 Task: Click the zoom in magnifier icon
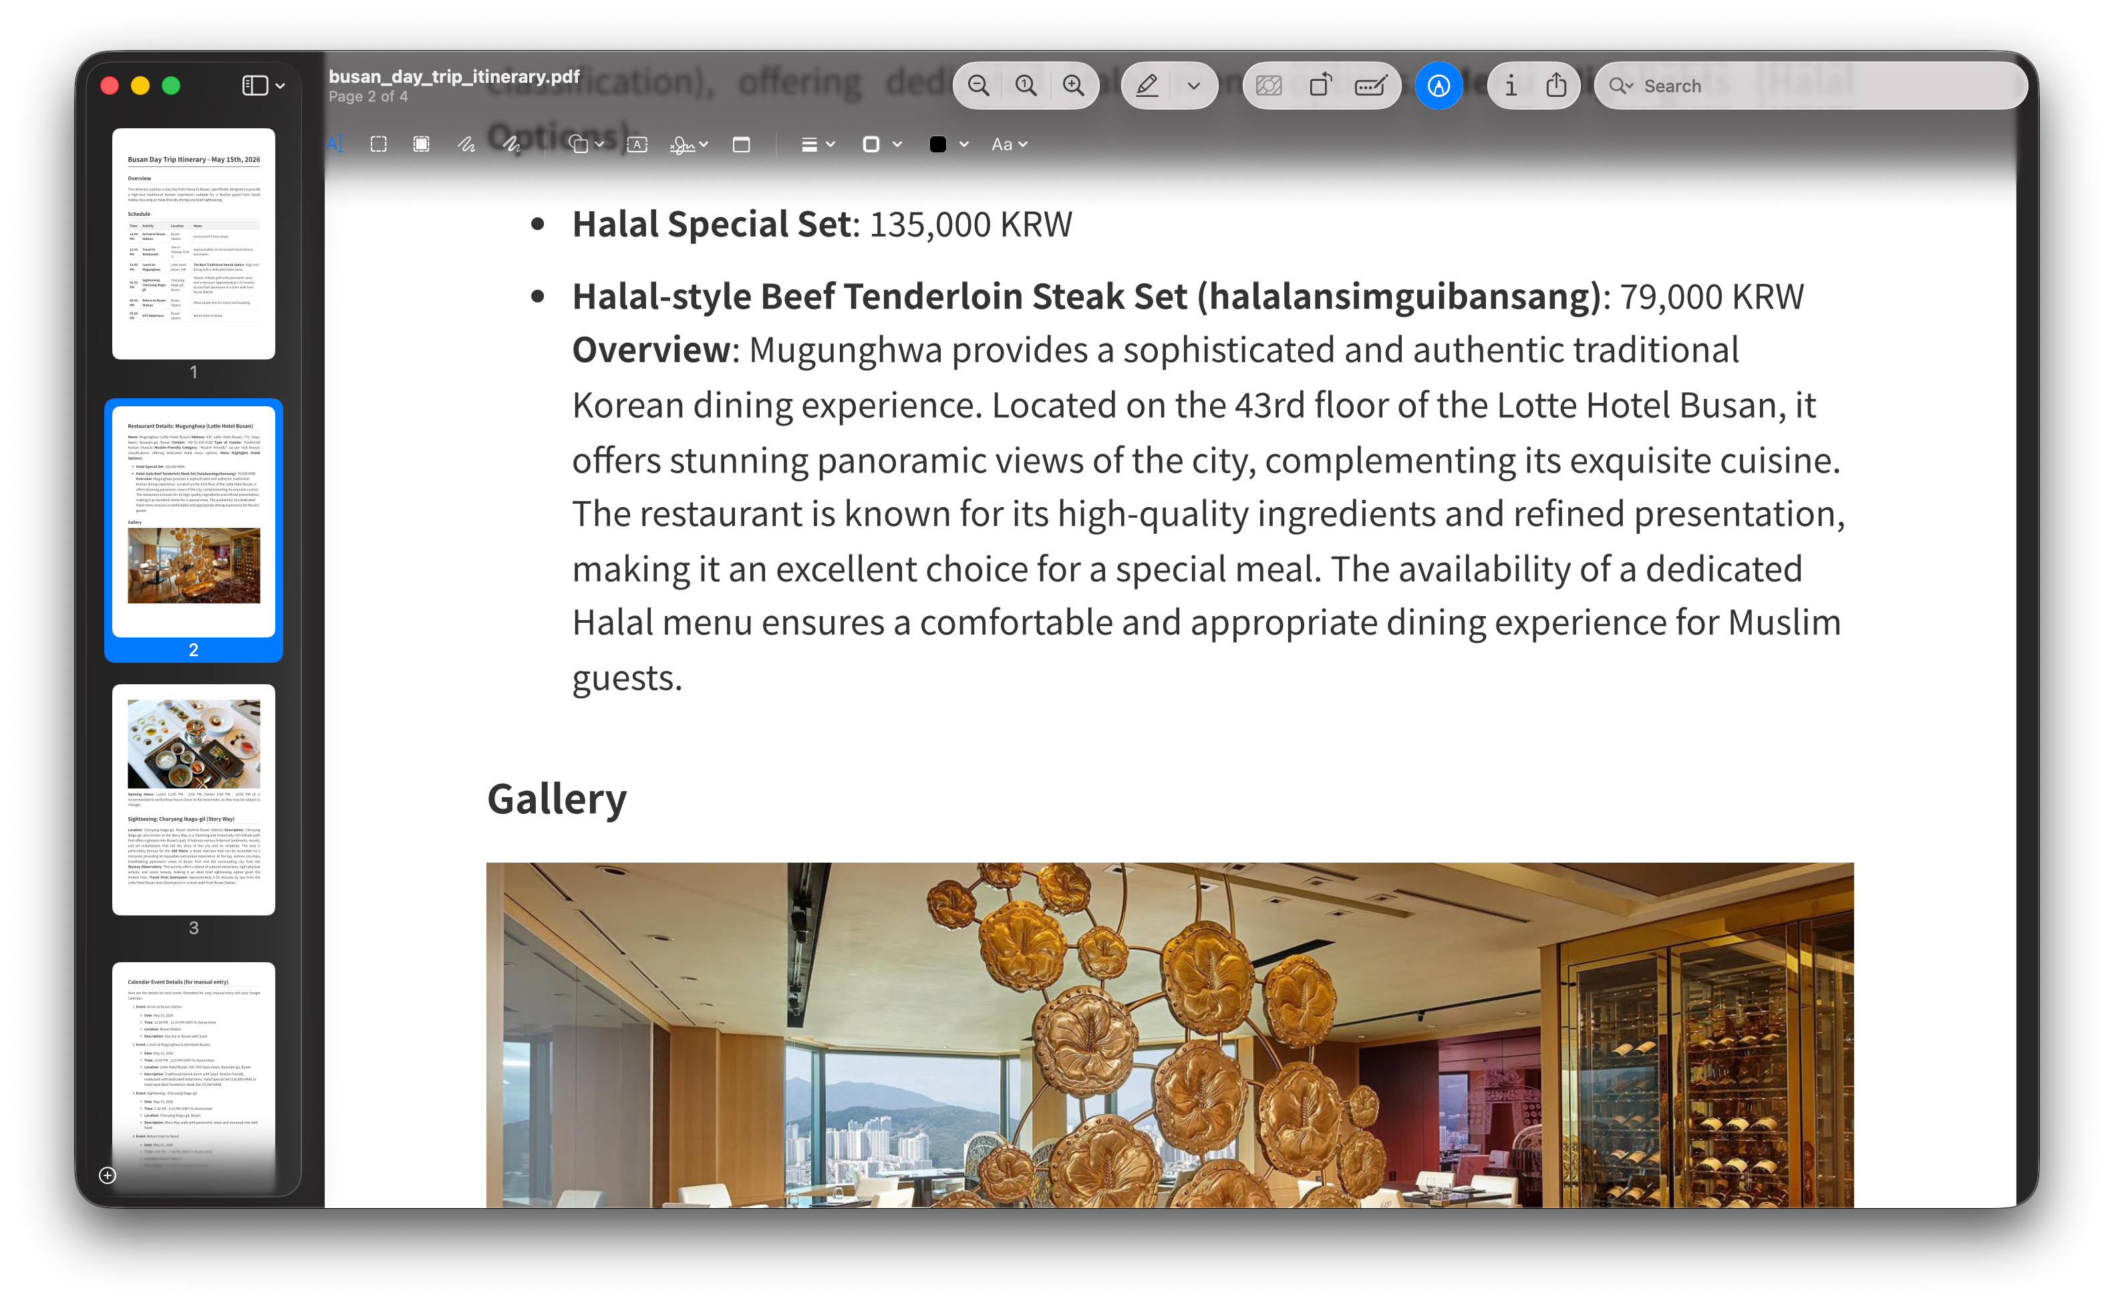[x=1074, y=86]
